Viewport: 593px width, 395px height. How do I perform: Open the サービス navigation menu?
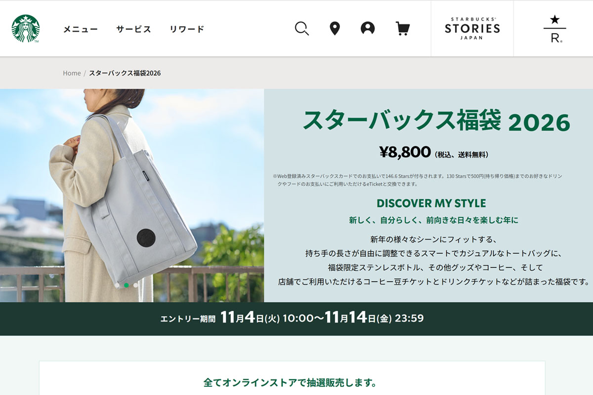[x=133, y=29]
